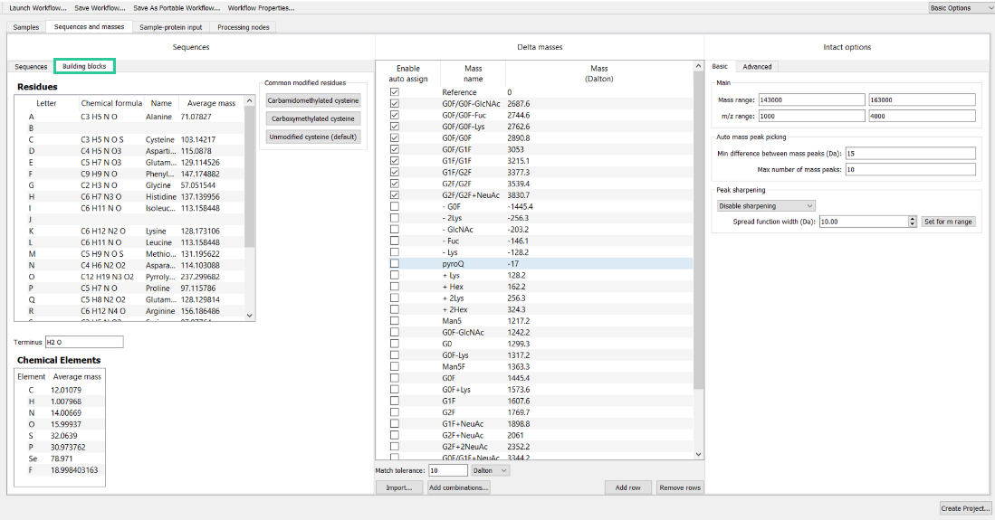Select Sequences and masses tab

click(90, 26)
